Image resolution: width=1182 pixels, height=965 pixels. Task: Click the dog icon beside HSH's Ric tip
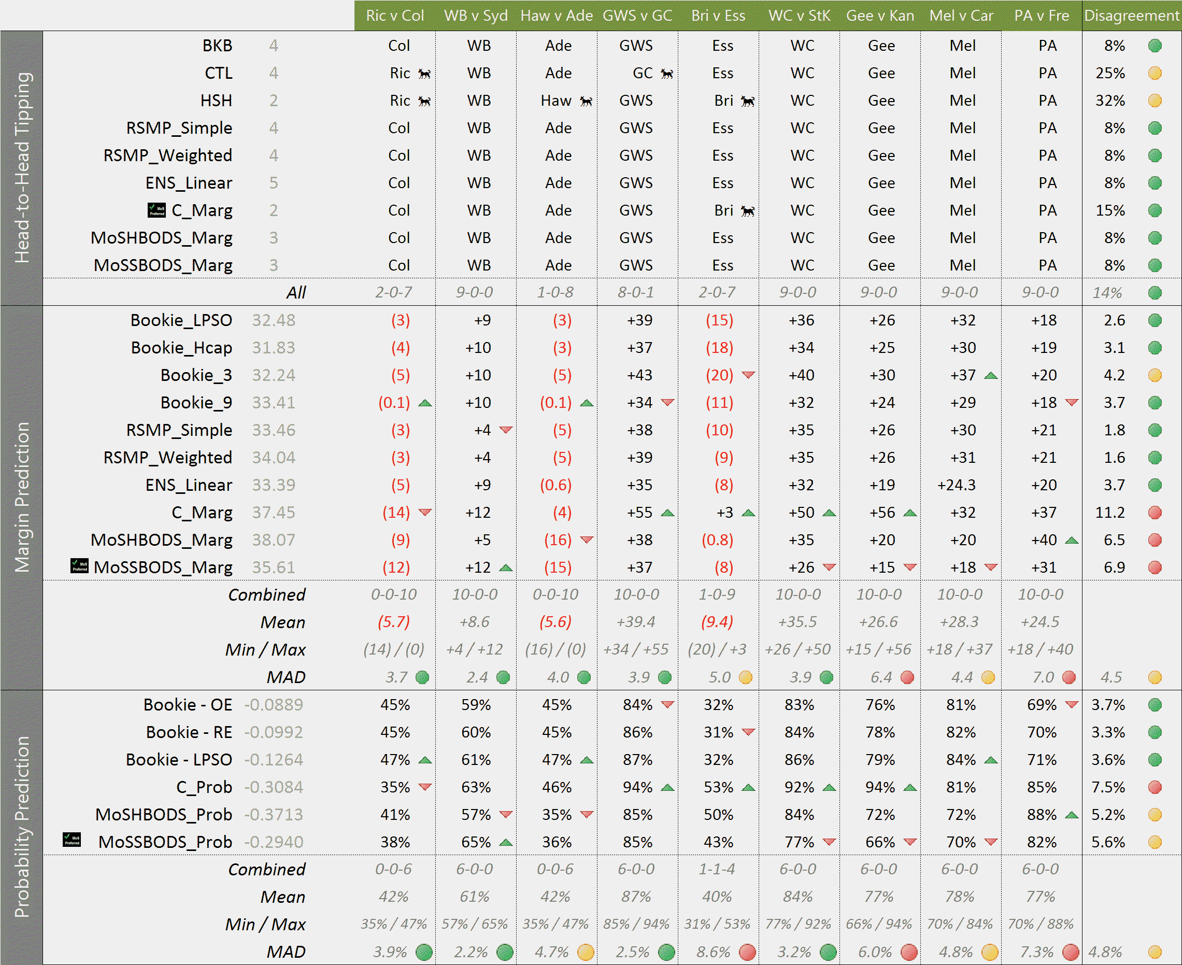pos(424,101)
